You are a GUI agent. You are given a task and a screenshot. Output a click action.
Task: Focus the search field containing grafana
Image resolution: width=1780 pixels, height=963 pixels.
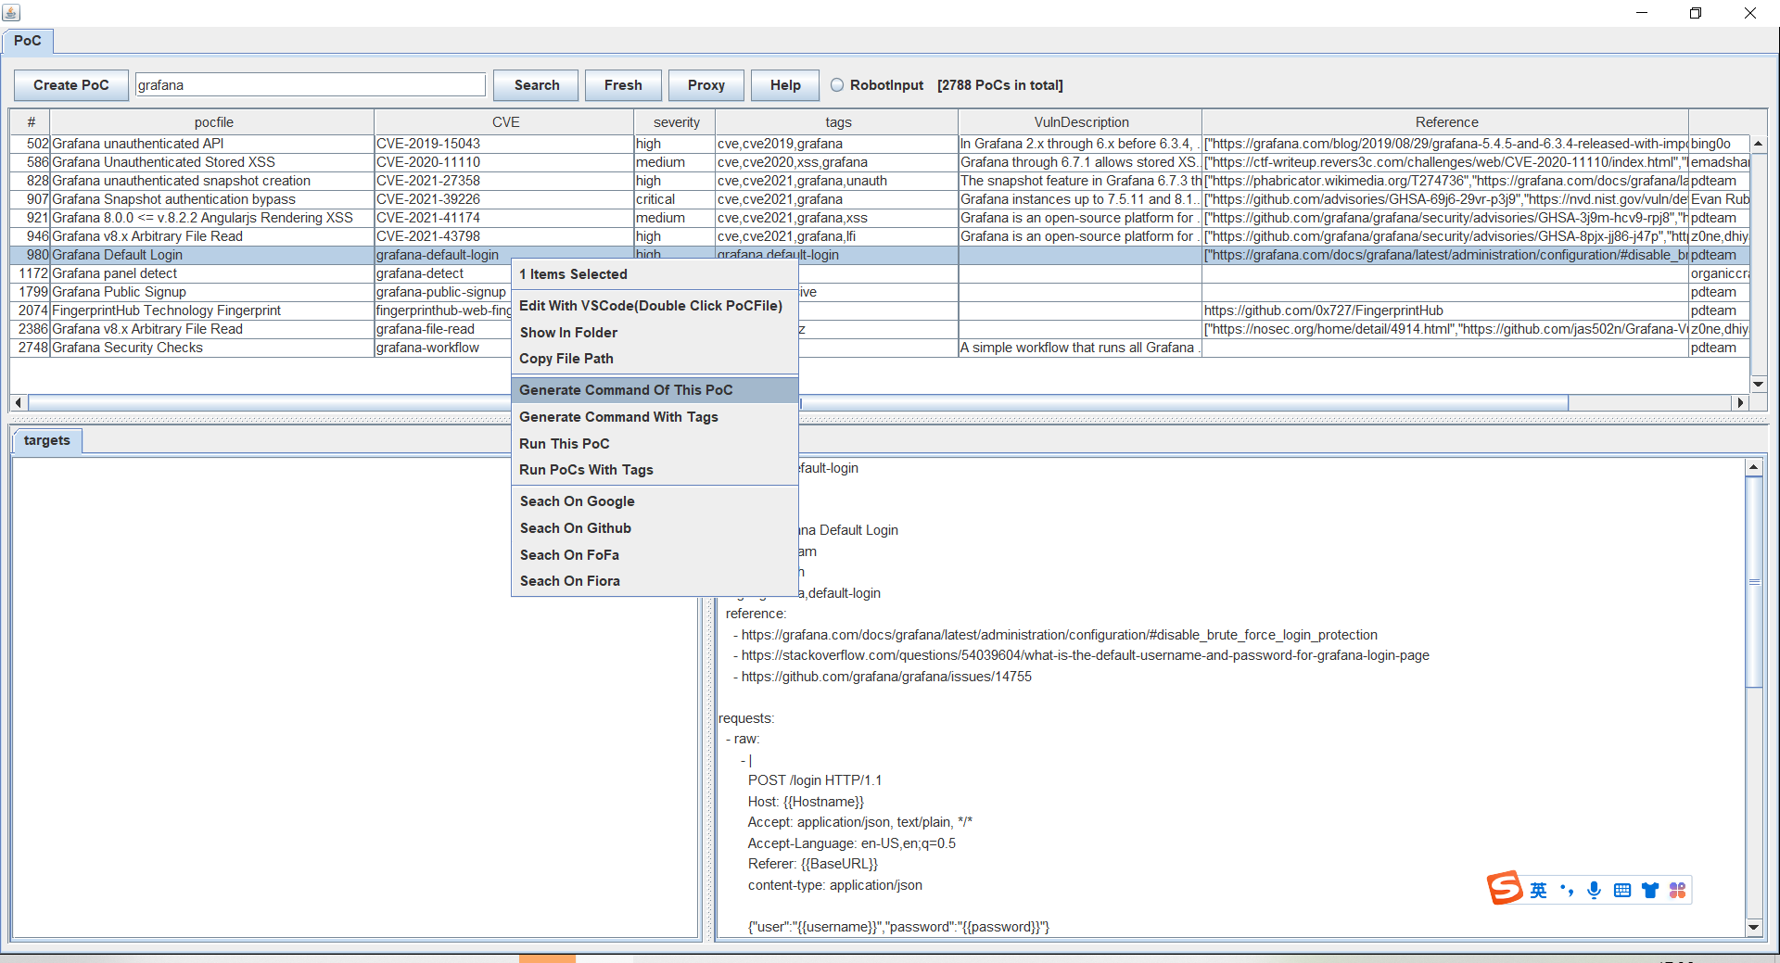pyautogui.click(x=311, y=85)
